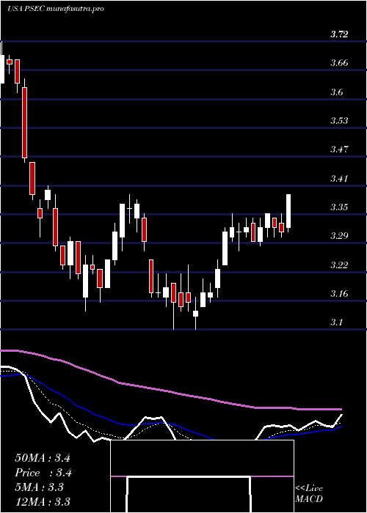367x513 pixels.
Task: Click the 5MA : 3.3 readout
Action: 39,487
